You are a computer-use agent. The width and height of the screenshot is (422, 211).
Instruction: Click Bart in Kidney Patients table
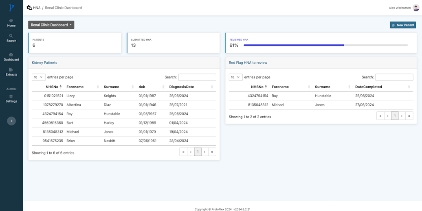[x=70, y=123]
